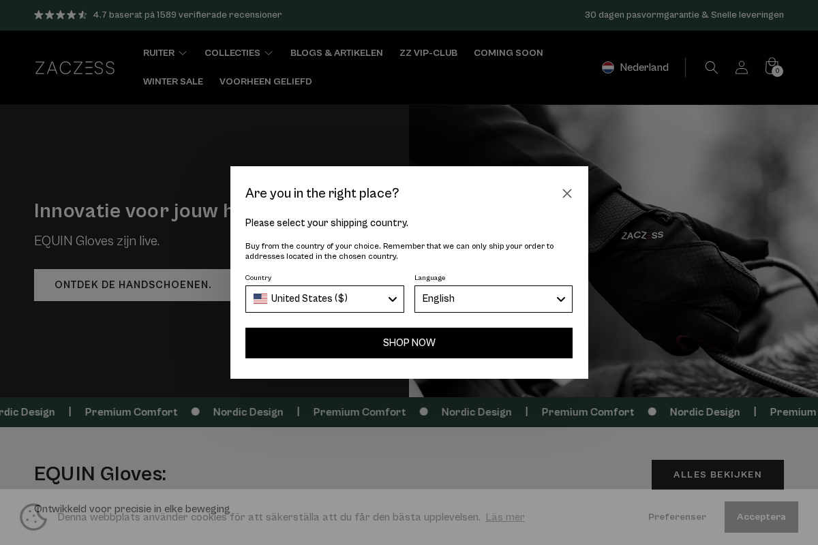Open the WINTER SALE page
This screenshot has width=818, height=545.
pos(173,81)
